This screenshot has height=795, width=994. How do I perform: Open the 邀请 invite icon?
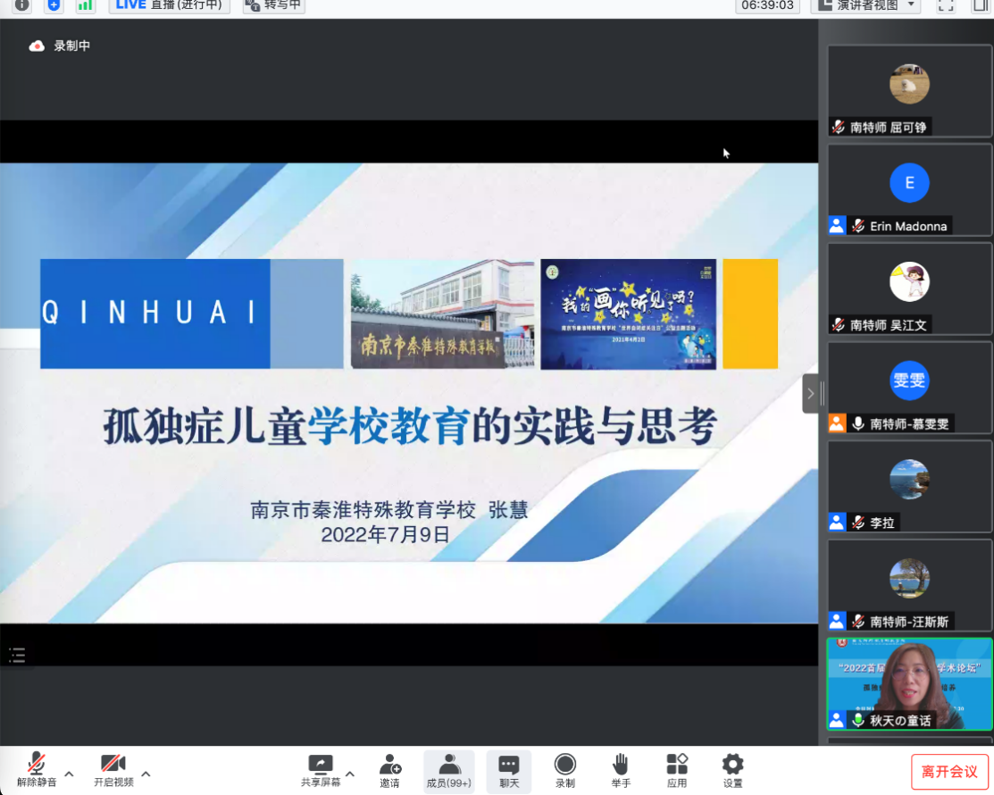coord(389,769)
